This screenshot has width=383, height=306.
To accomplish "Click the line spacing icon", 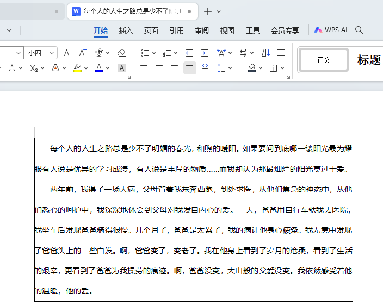I will [221, 68].
